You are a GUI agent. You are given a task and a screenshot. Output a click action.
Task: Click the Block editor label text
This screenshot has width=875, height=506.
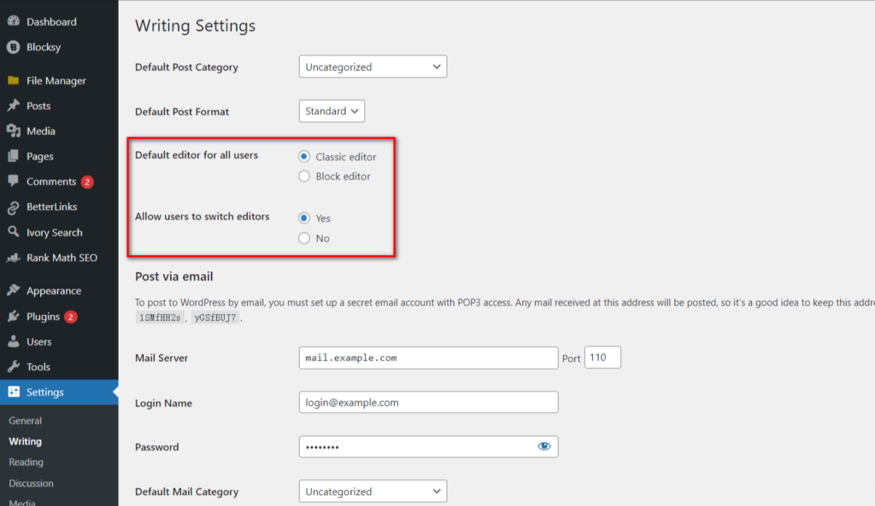pos(344,176)
